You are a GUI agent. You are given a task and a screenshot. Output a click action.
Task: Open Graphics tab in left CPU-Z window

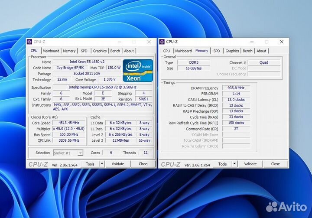100,51
